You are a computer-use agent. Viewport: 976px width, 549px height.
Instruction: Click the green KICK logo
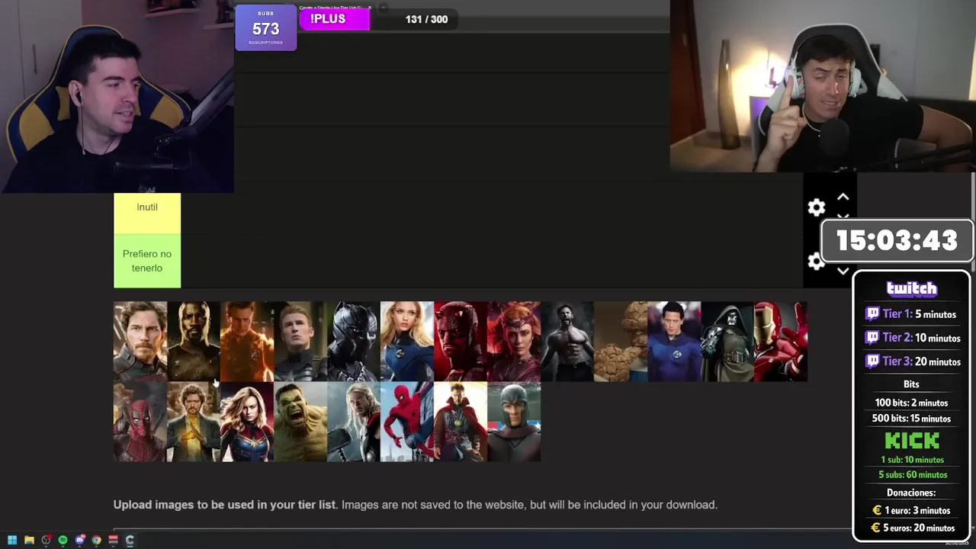(x=912, y=441)
